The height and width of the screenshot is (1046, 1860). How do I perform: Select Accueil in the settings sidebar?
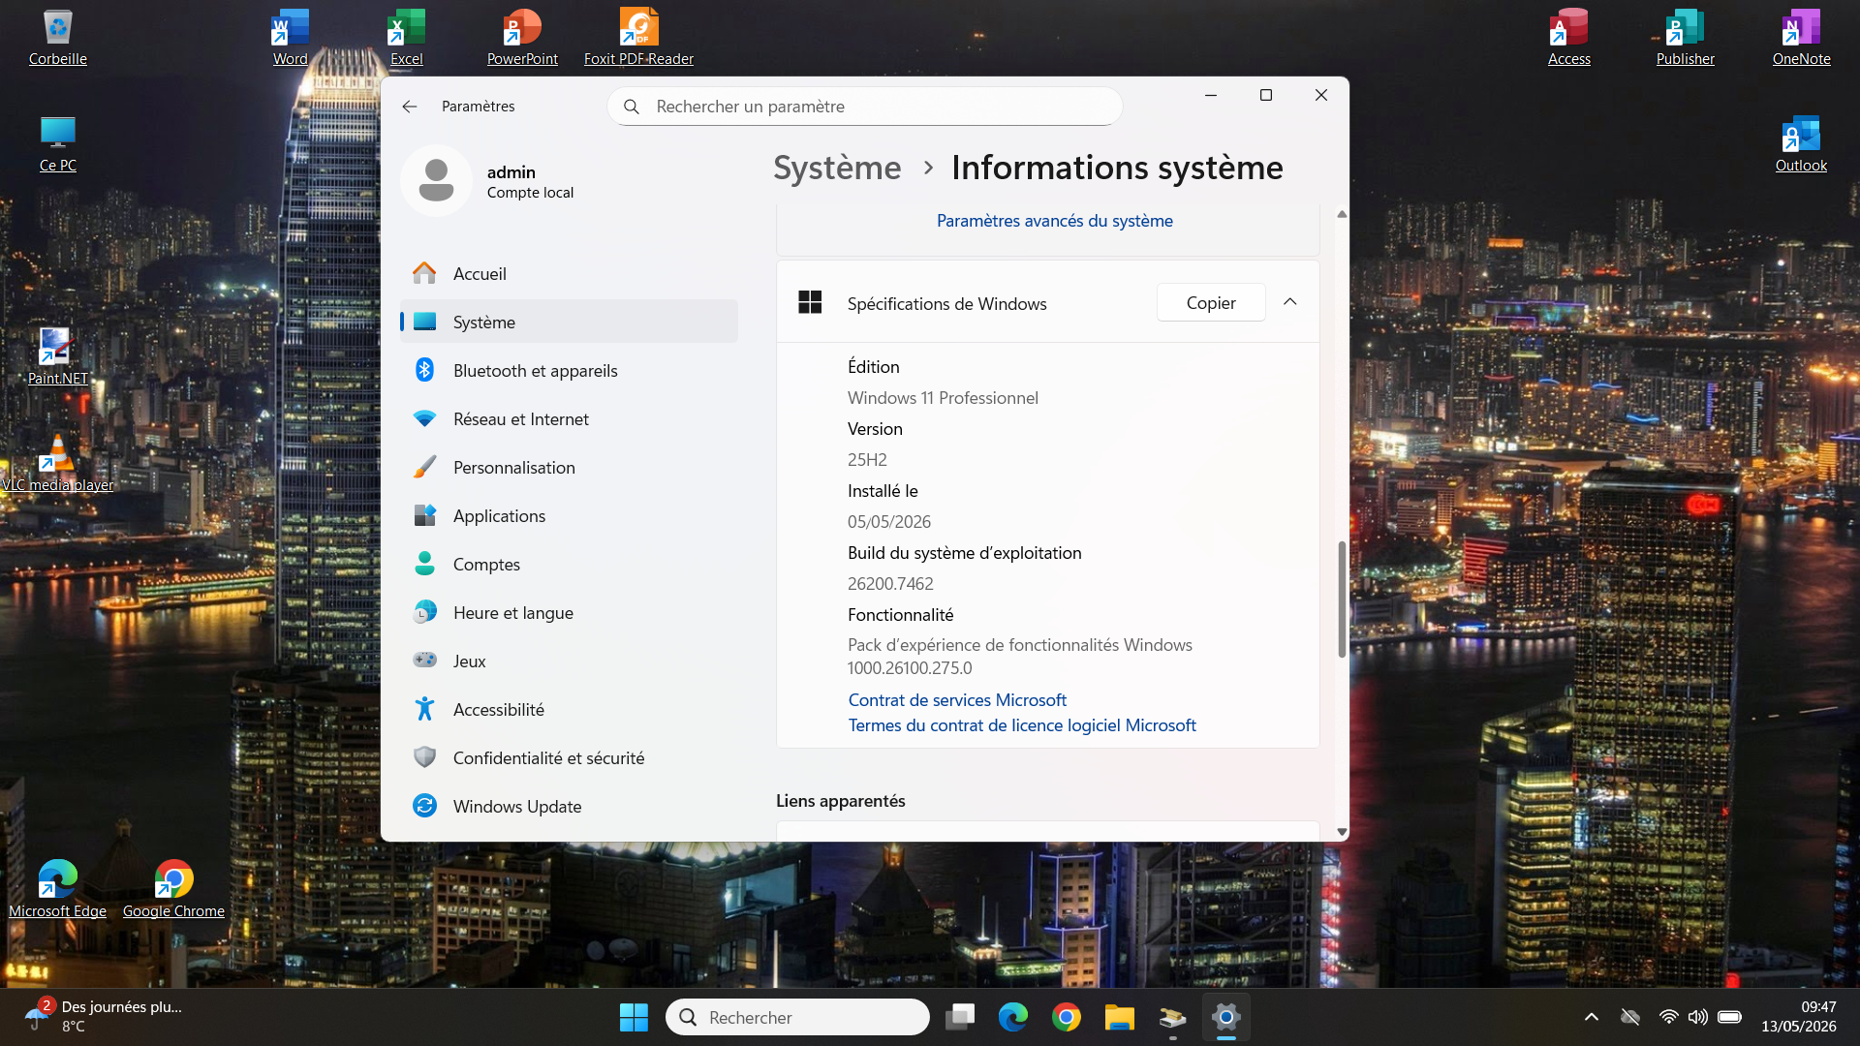coord(569,274)
